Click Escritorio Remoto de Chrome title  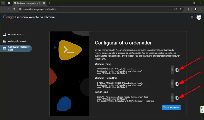[x=35, y=17]
